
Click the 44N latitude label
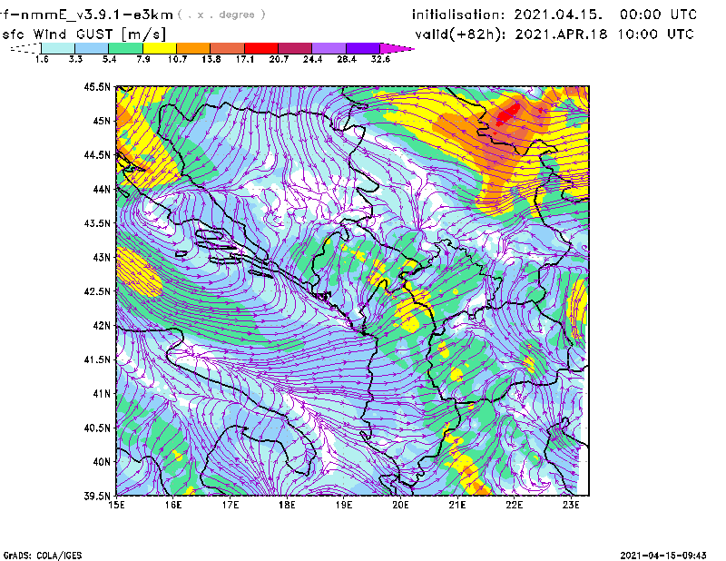click(102, 189)
